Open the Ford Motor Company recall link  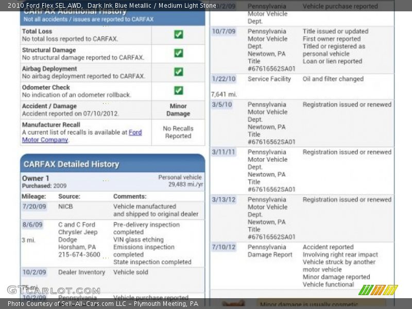point(82,136)
